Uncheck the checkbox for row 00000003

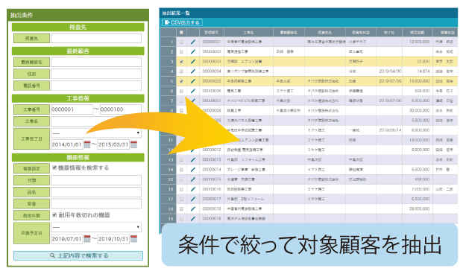pos(181,62)
